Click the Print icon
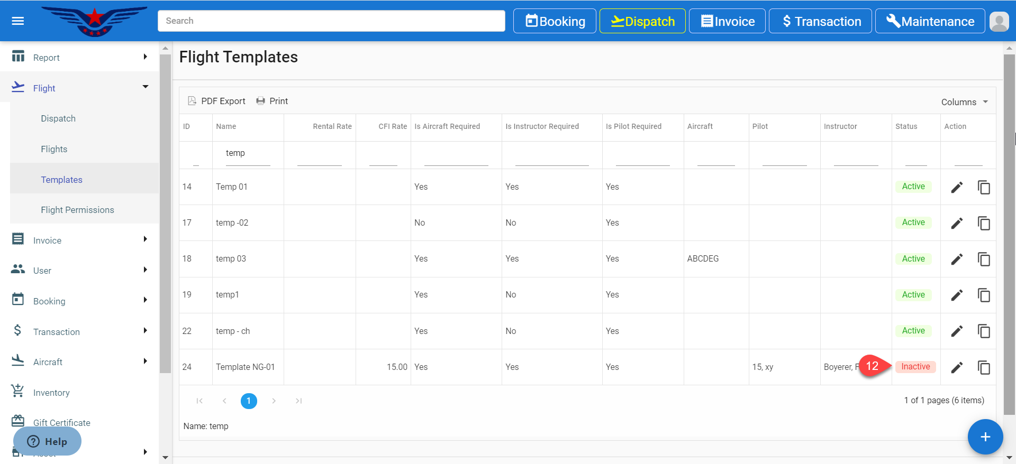 (x=260, y=101)
